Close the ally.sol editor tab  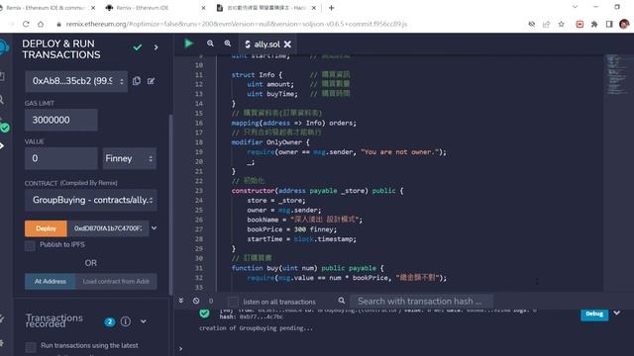(x=287, y=44)
